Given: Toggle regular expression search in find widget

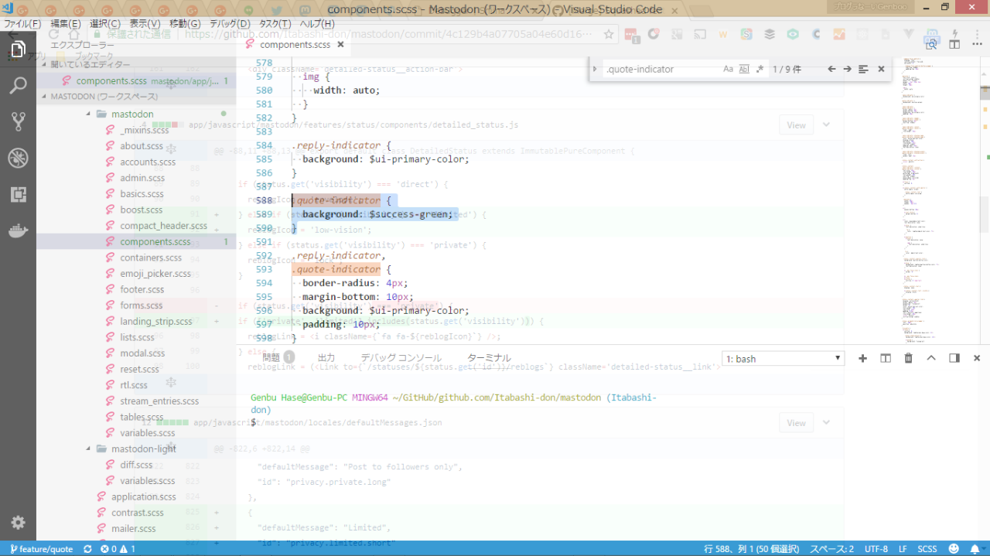Looking at the screenshot, I should 760,69.
